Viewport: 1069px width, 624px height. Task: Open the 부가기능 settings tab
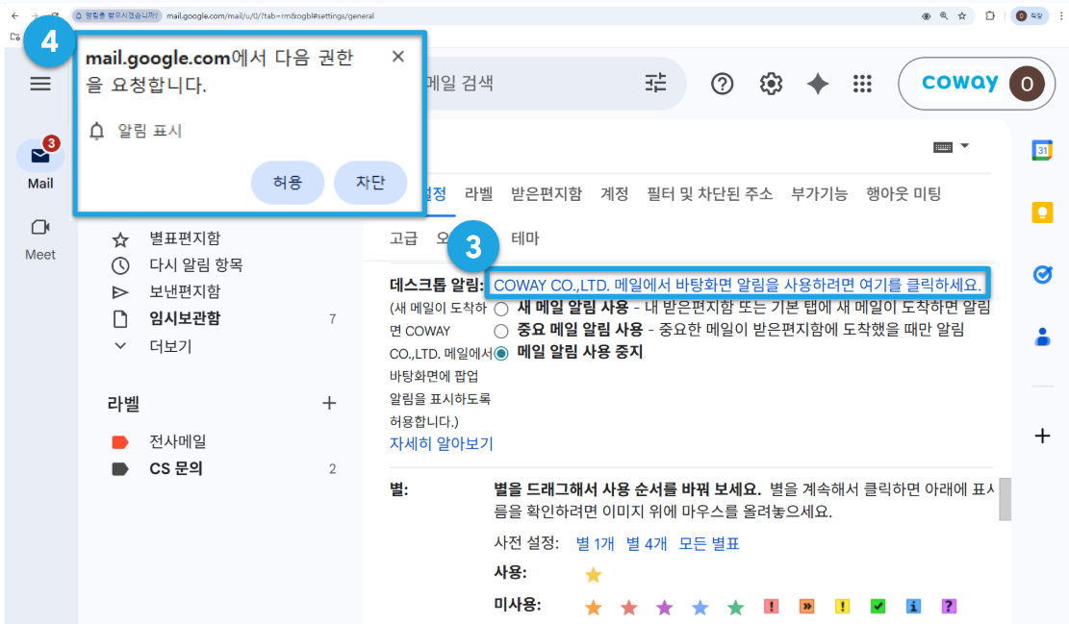click(x=819, y=194)
